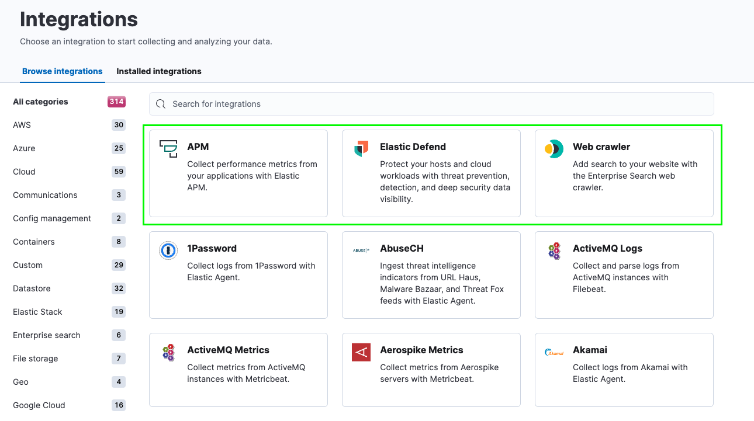Click the AbuseCH logo icon
This screenshot has height=421, width=754.
point(361,250)
